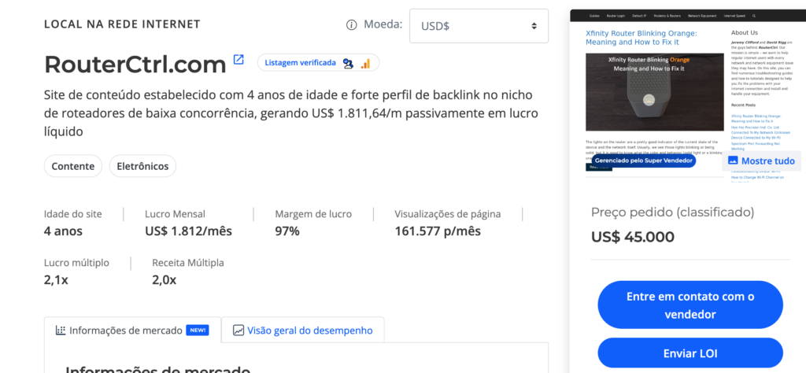Click the 97% profit margin value

[x=287, y=231]
